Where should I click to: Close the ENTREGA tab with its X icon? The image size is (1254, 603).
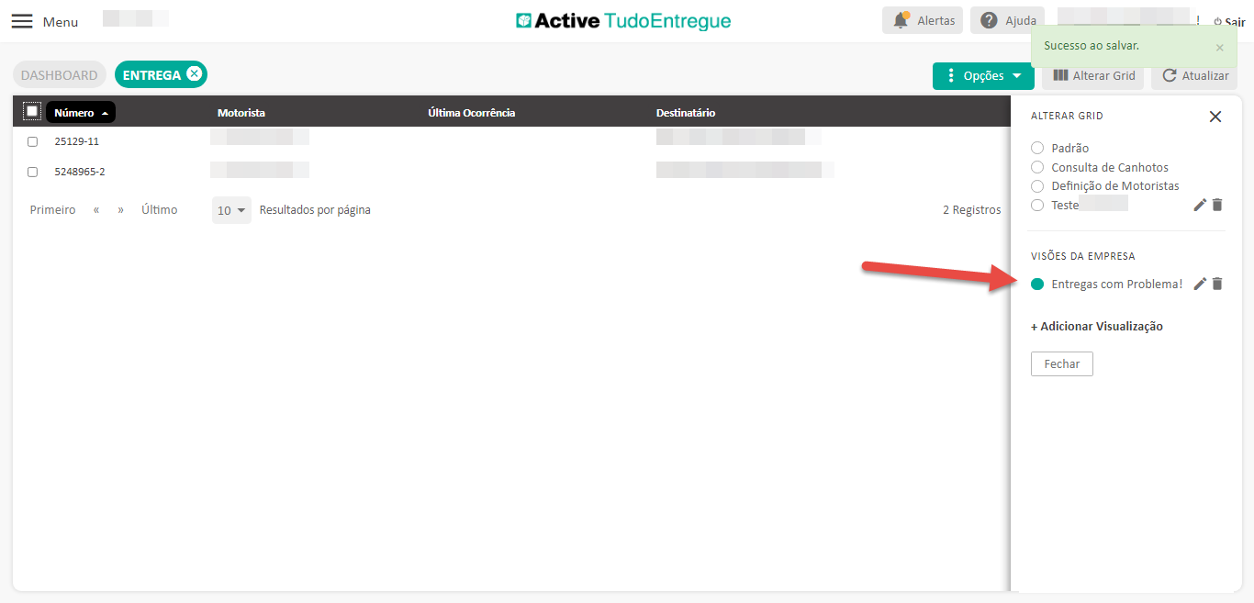(x=194, y=74)
